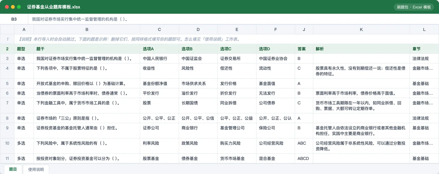Select the 长期国债 cell
The image size is (439, 174).
[x=198, y=106]
